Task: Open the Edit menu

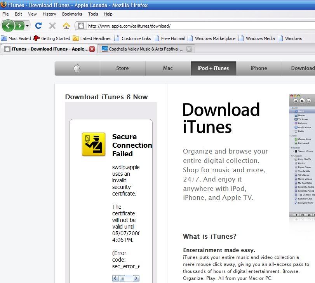Action: (x=18, y=14)
